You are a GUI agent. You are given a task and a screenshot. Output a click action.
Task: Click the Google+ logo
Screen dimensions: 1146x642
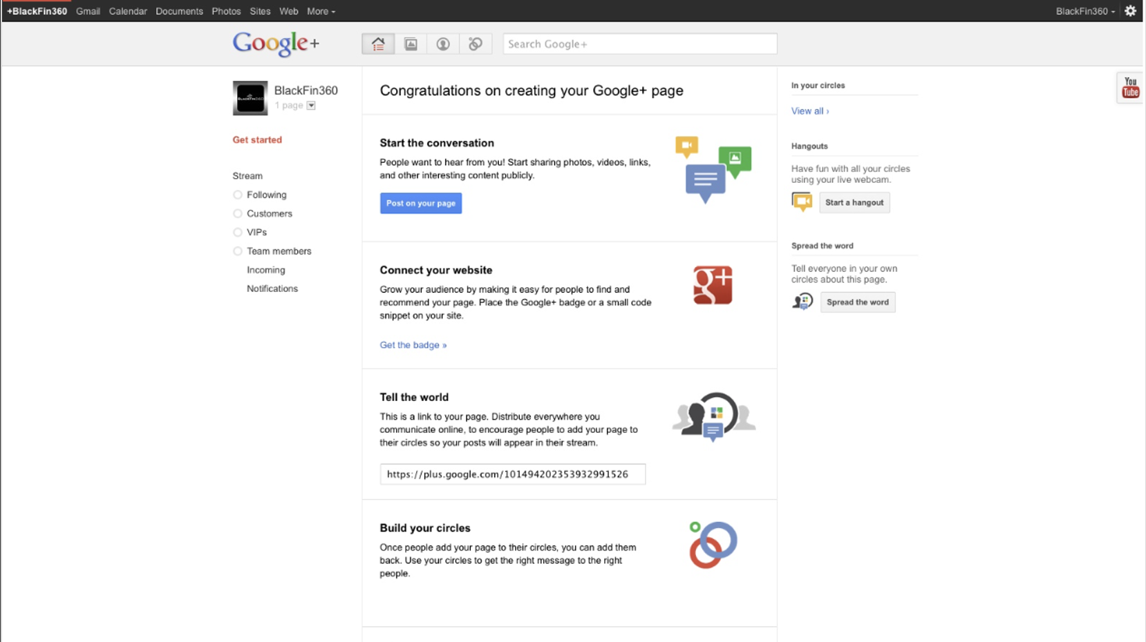276,43
